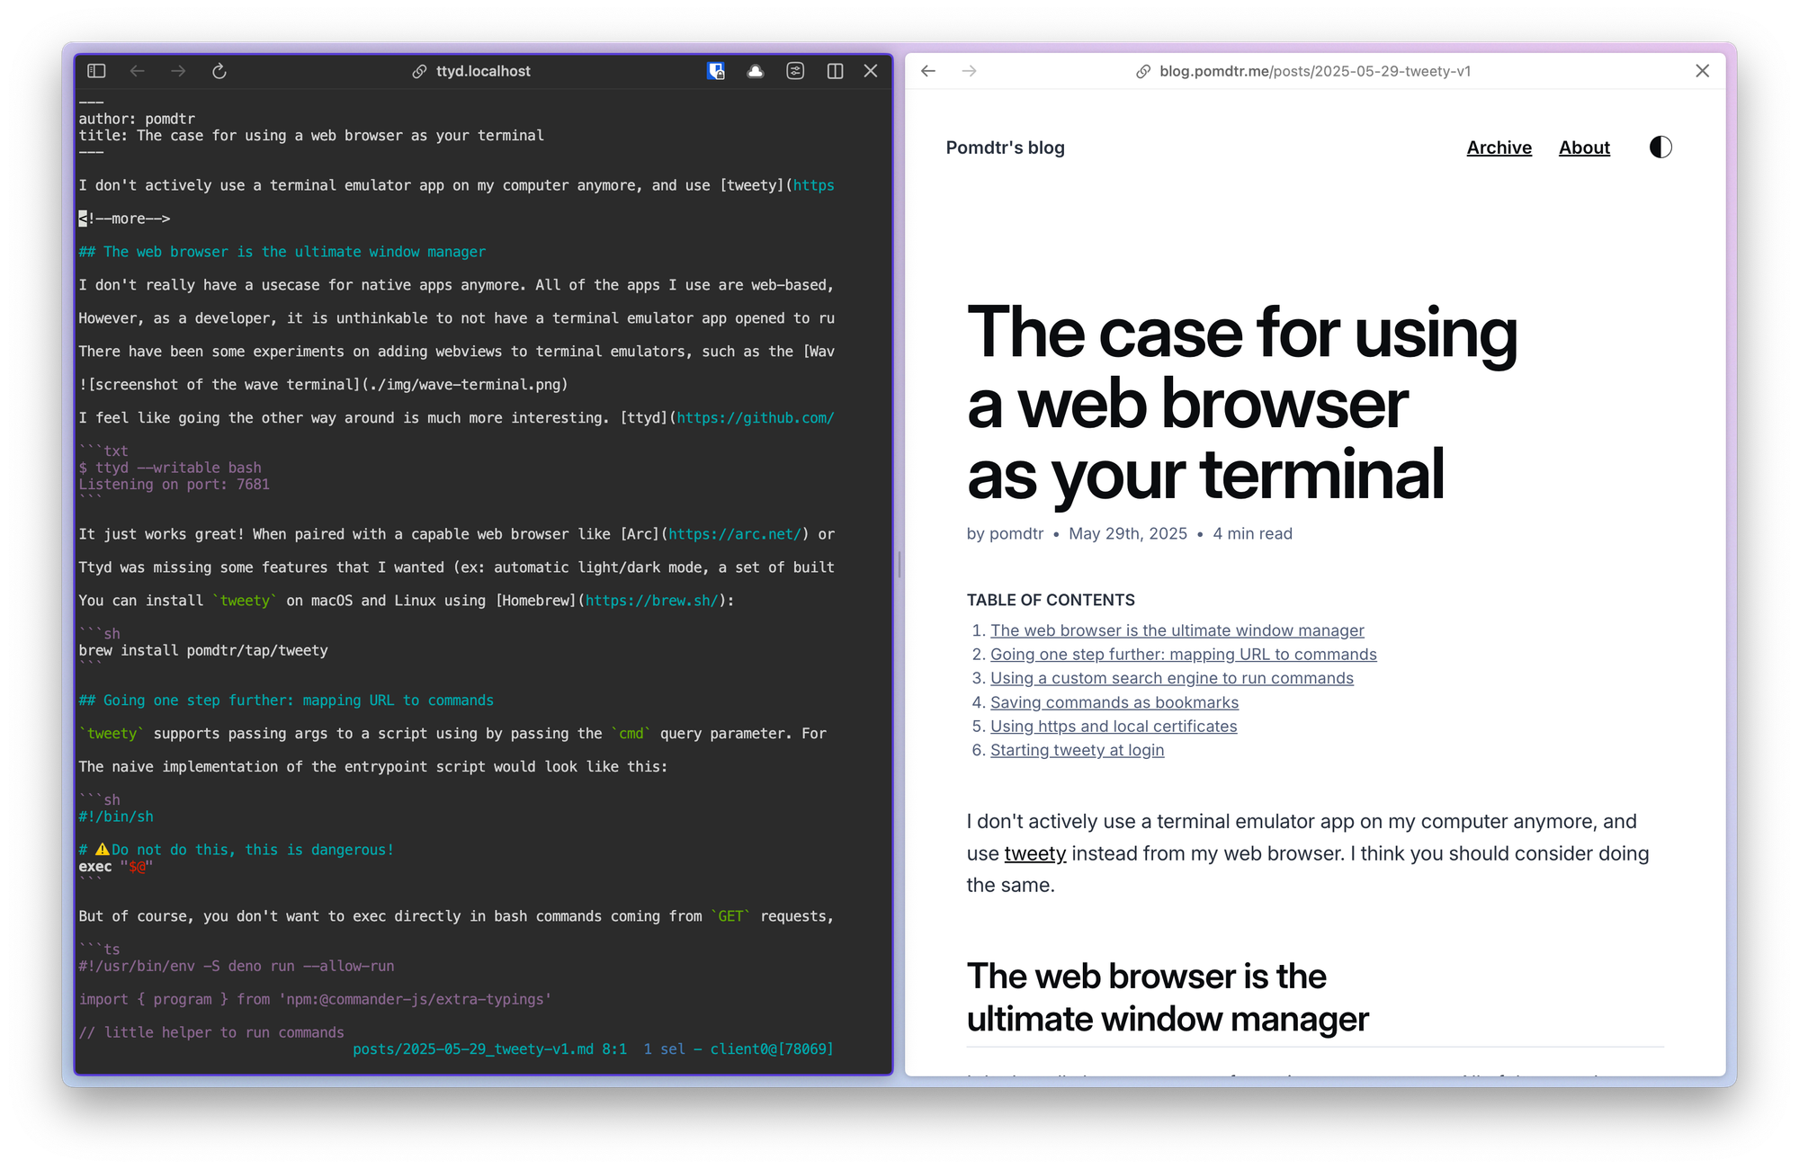Screen dimensions: 1799x1169
Task: Click the 'TABLE OF CONTENTS' heading
Action: tap(1051, 600)
